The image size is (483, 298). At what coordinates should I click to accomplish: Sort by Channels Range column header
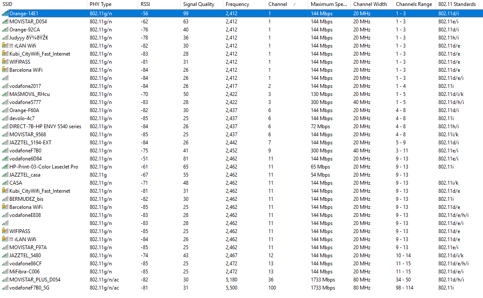click(x=414, y=4)
